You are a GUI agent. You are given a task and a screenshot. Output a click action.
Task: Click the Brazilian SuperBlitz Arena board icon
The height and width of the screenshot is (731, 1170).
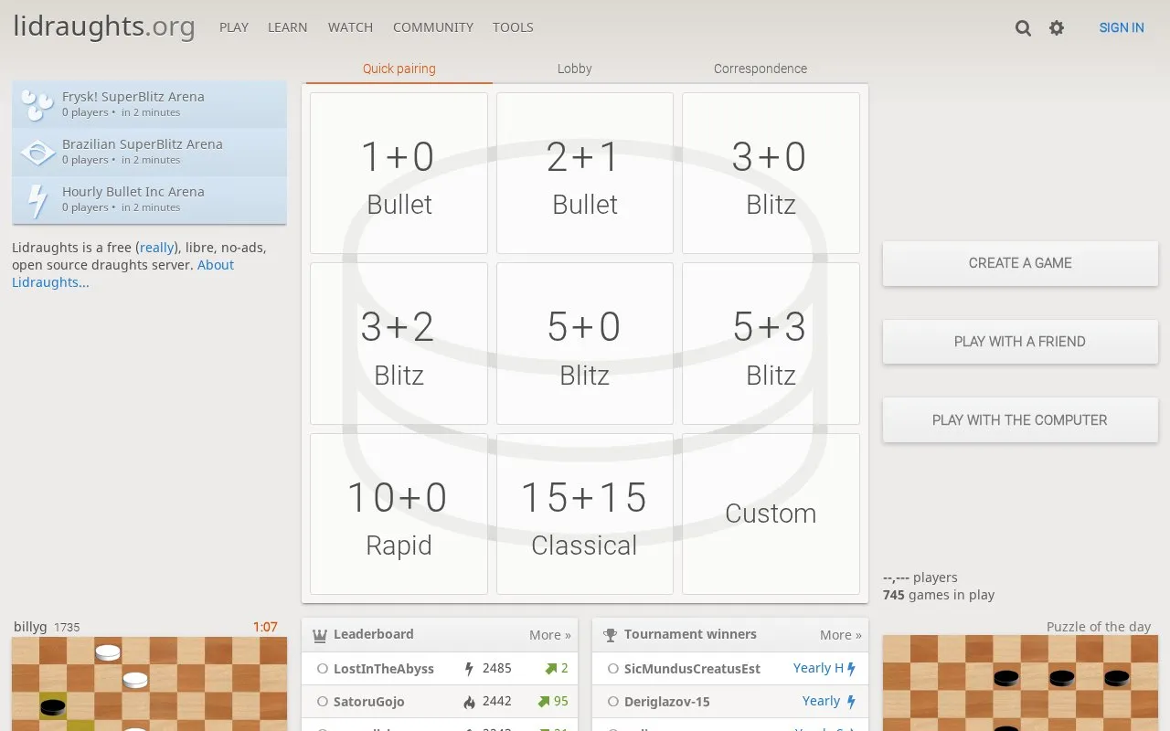(37, 152)
